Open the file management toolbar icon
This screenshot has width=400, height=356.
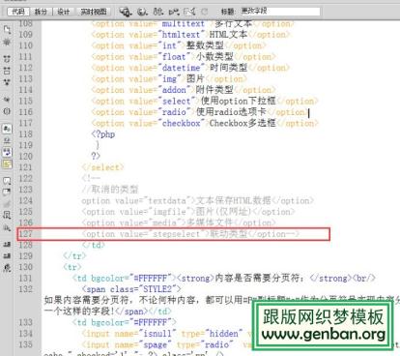pyautogui.click(x=126, y=12)
